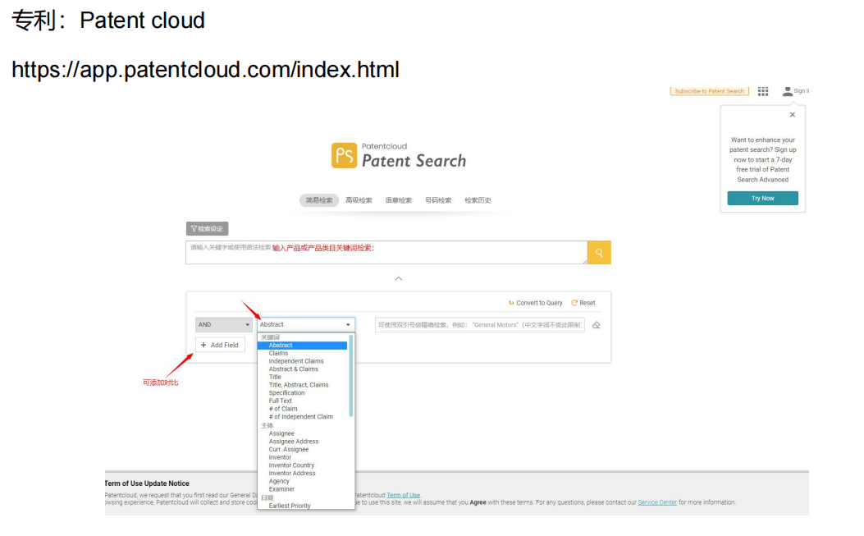Select the plain Inventor option

[x=280, y=458]
